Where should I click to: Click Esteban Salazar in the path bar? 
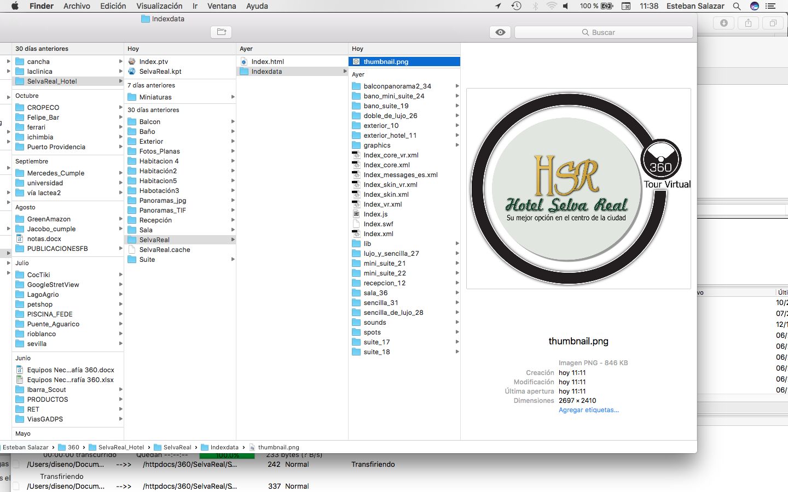coord(26,447)
